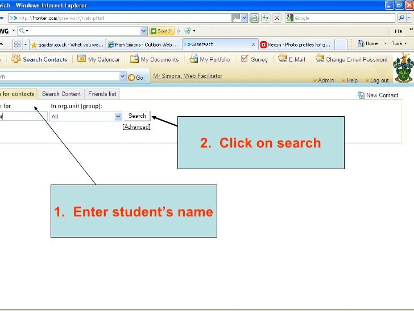Expand Google search provider options arrow
414x311 pixels.
point(409,18)
